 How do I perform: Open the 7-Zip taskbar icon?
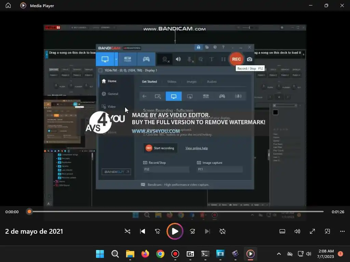(190, 254)
